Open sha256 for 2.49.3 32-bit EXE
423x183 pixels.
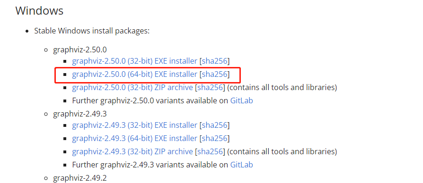click(x=215, y=125)
